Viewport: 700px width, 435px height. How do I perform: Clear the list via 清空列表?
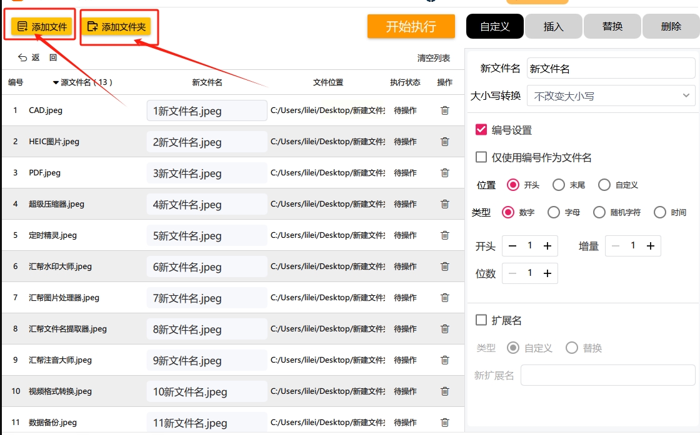tap(434, 58)
